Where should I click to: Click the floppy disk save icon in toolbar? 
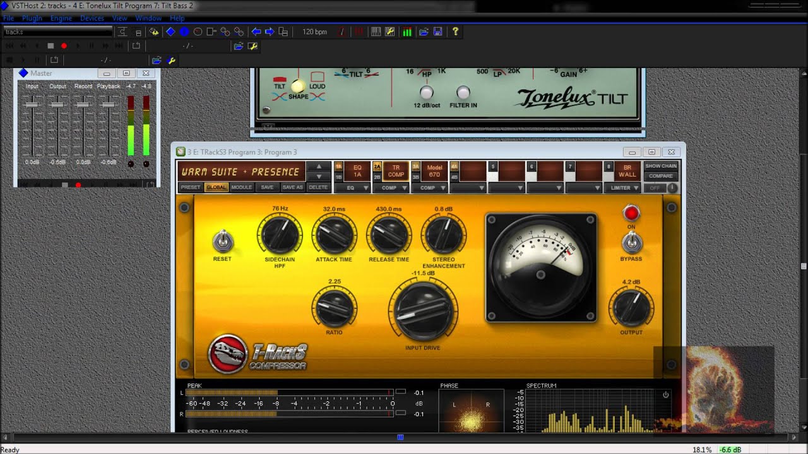(x=437, y=32)
